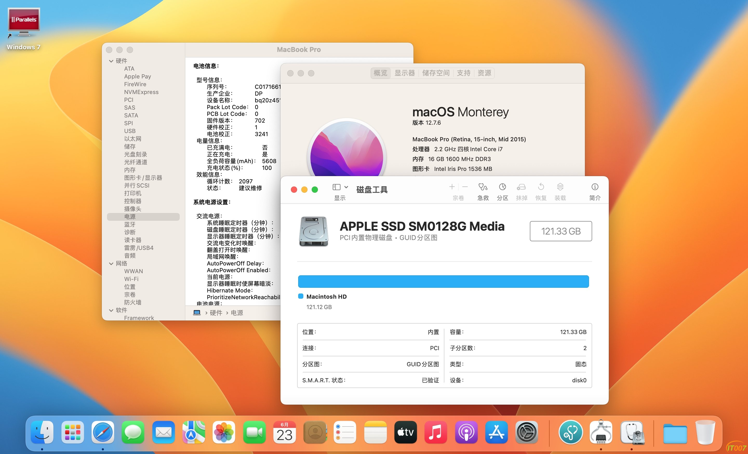The height and width of the screenshot is (454, 748).
Task: Launch Safari from the Dock
Action: click(103, 432)
